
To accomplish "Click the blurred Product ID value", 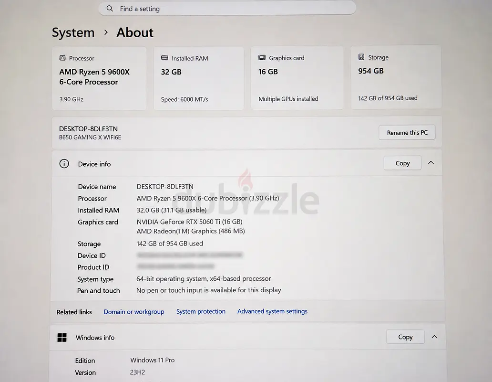I will (175, 266).
